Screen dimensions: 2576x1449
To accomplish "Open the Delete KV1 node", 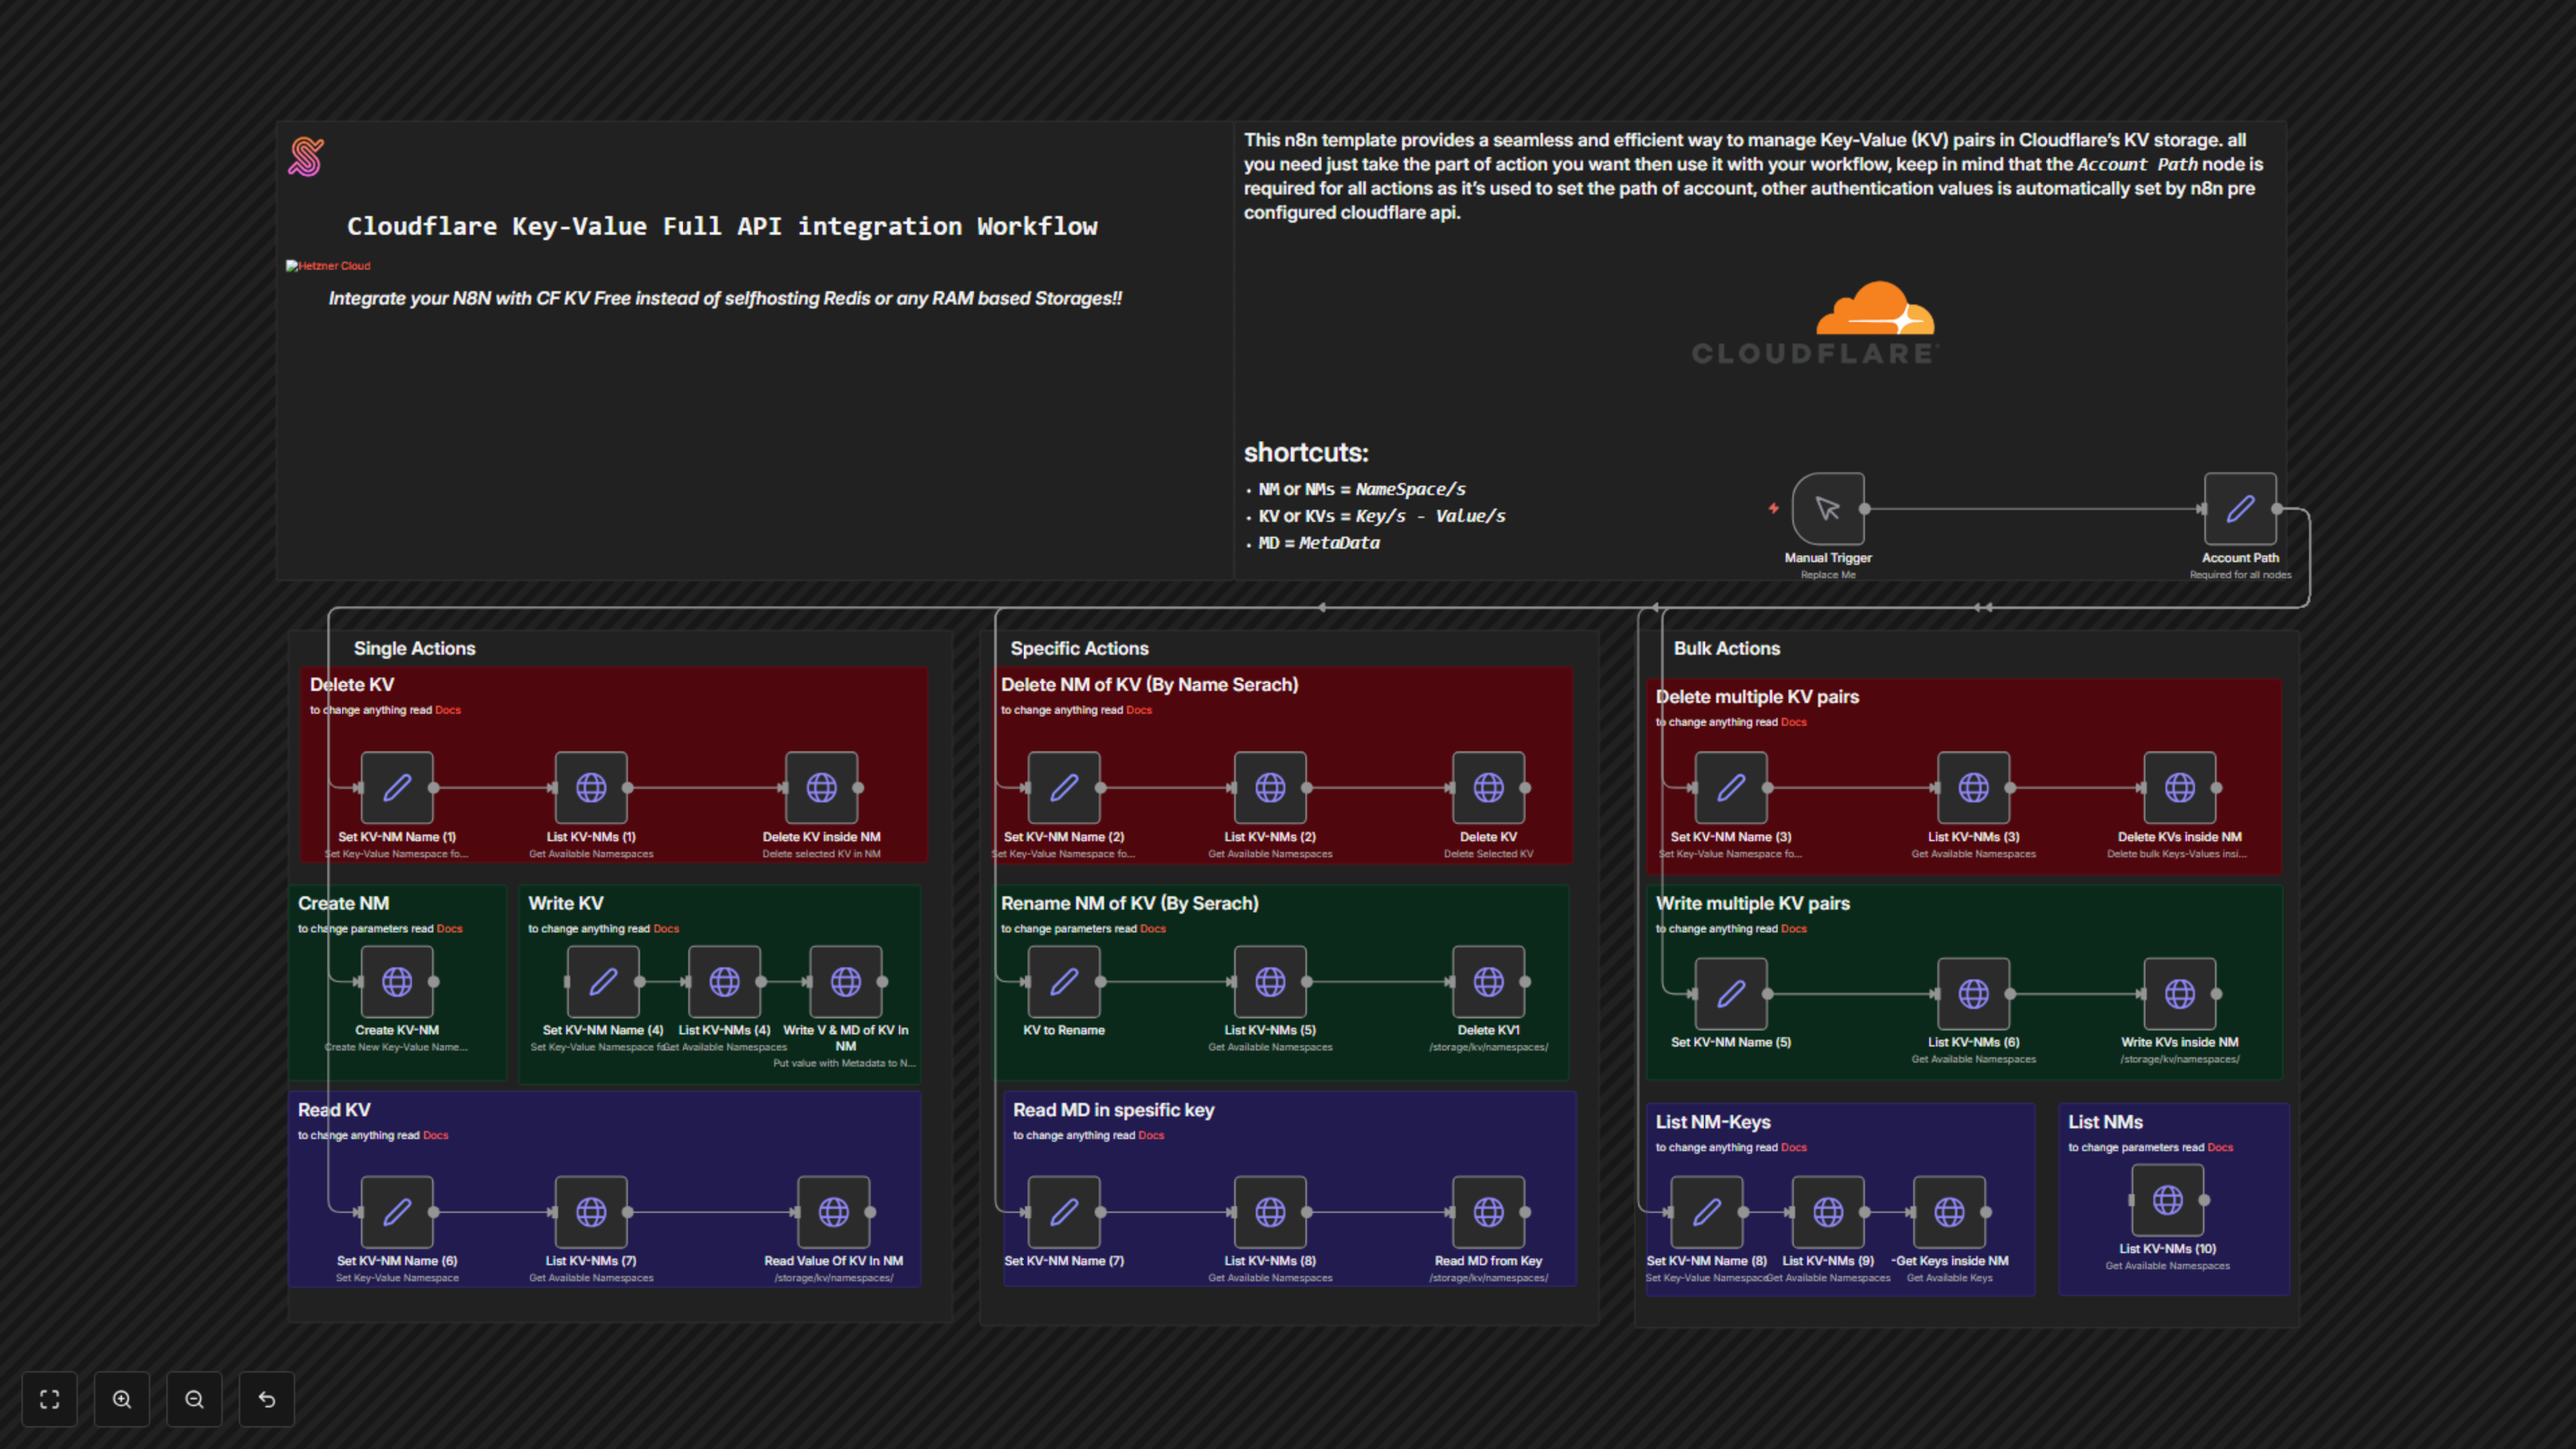I will click(1489, 981).
